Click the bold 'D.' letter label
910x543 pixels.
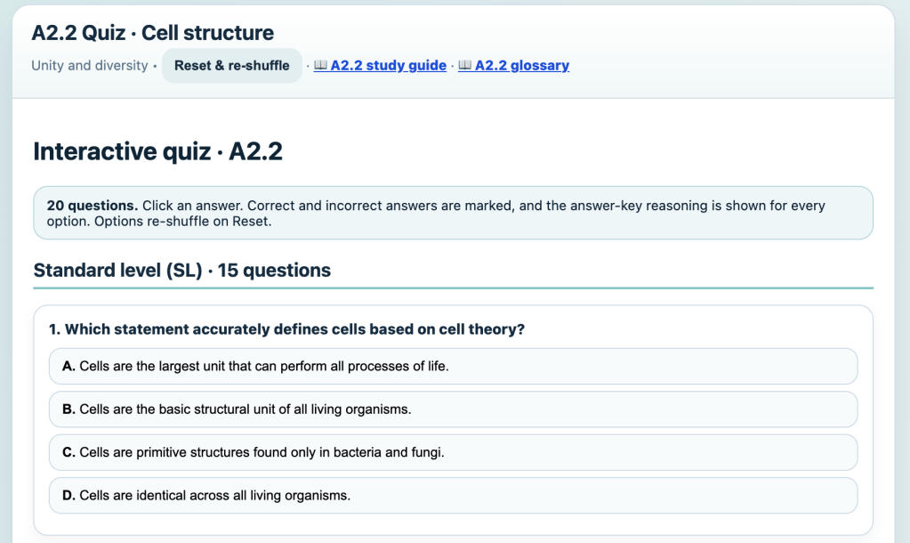(x=68, y=496)
